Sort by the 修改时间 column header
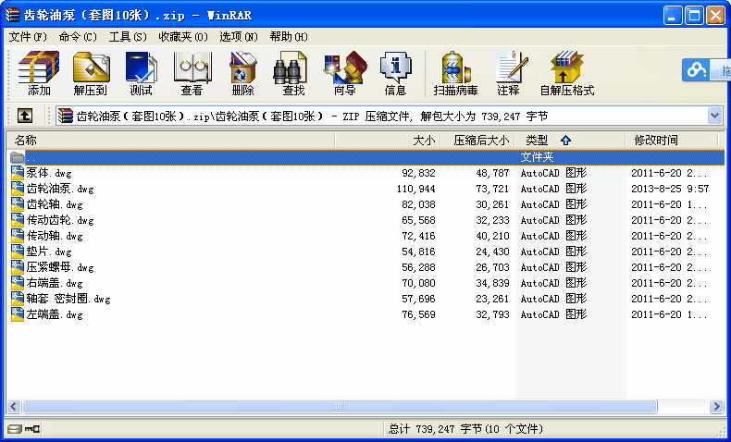Image resolution: width=731 pixels, height=442 pixels. tap(672, 141)
